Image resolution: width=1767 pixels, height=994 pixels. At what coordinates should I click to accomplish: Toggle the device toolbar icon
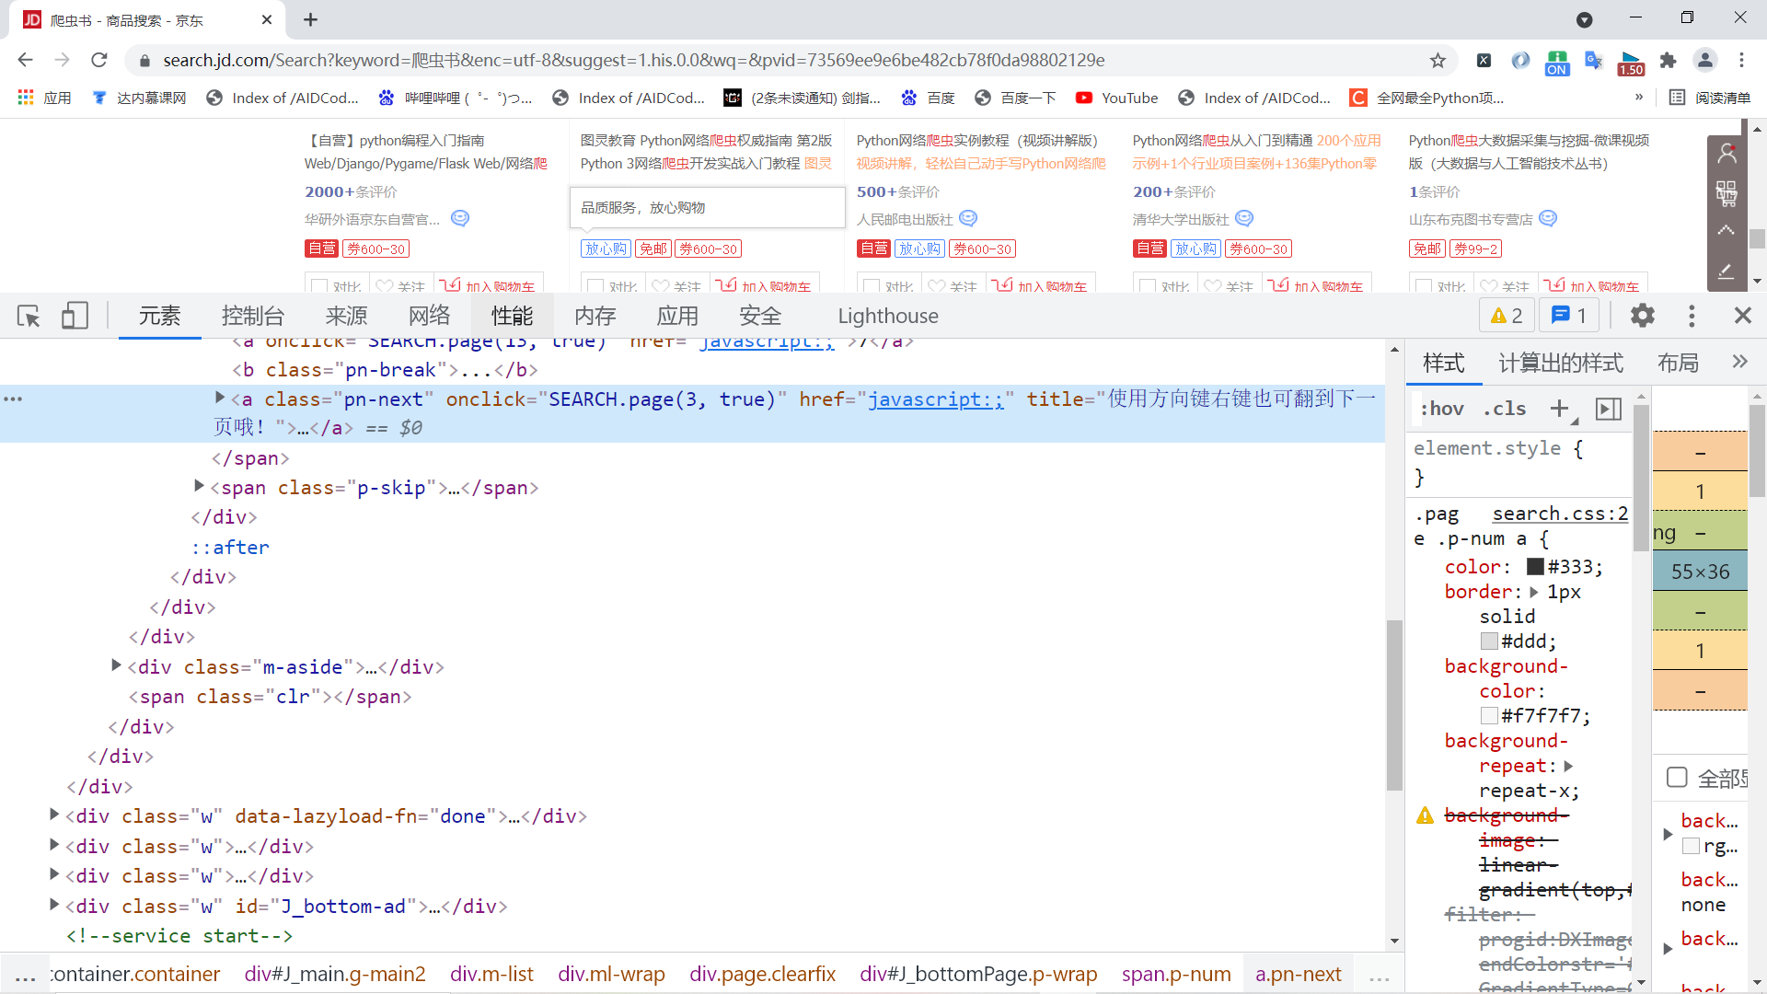pyautogui.click(x=75, y=317)
